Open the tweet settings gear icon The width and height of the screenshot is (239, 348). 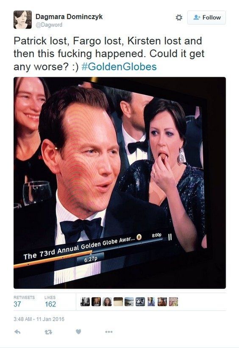[179, 17]
